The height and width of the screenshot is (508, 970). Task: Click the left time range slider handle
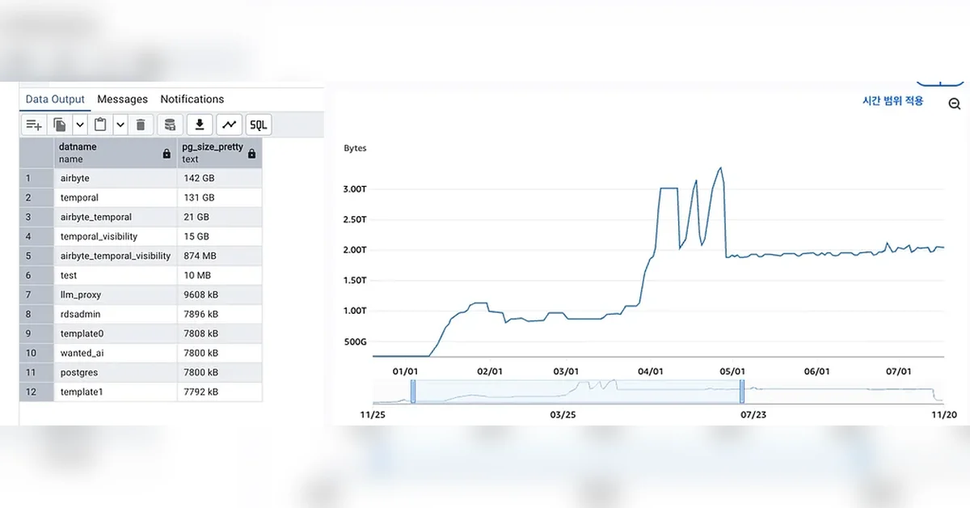[x=412, y=391]
